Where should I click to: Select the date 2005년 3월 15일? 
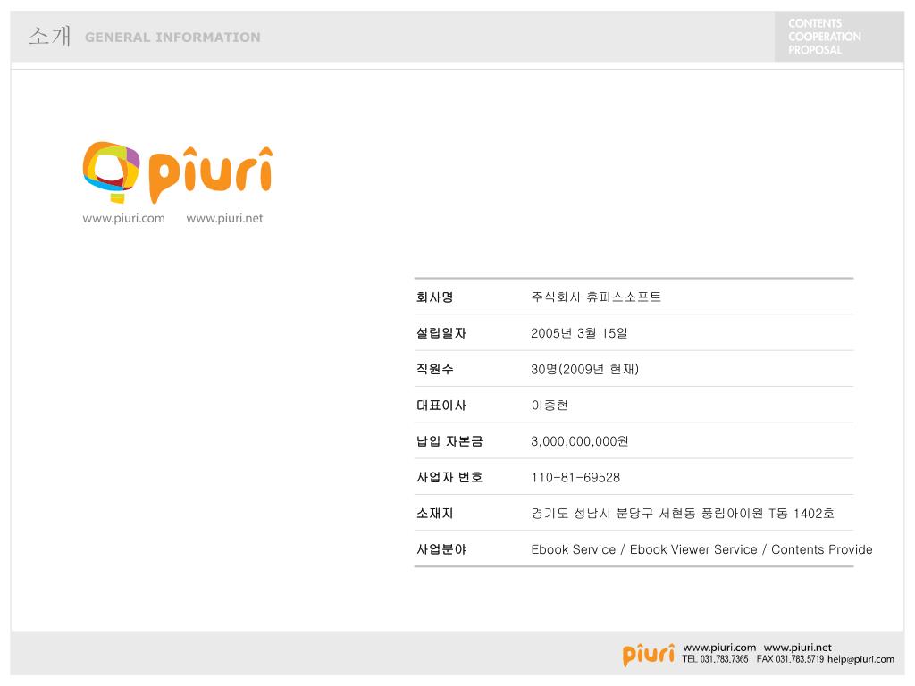pos(579,333)
